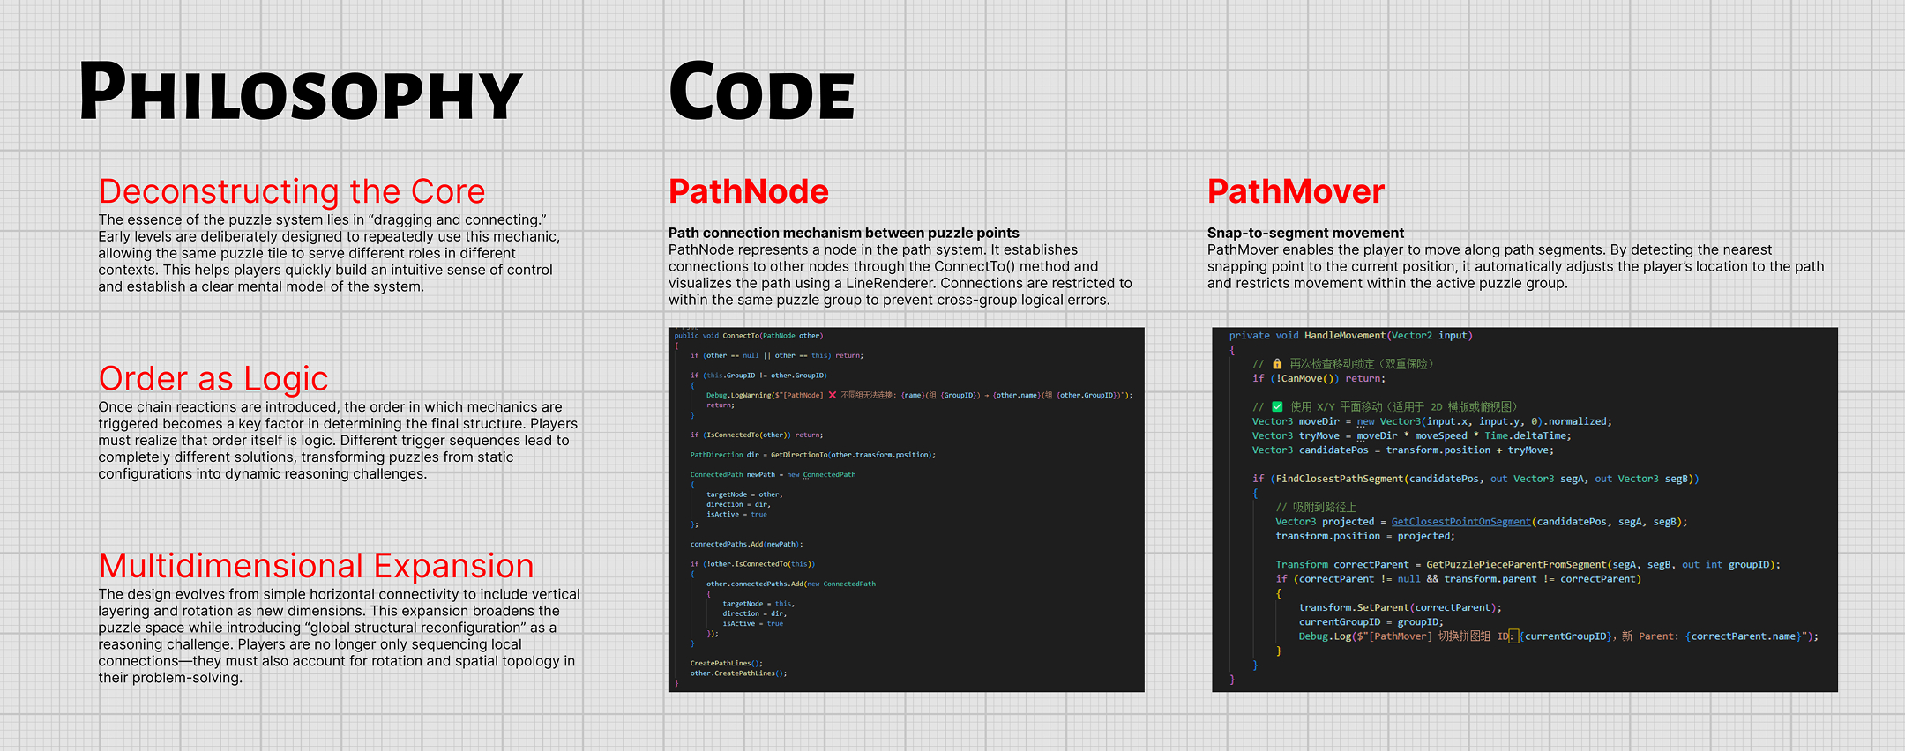Viewport: 1905px width, 751px height.
Task: Click the 'Vector3 tryMove = moveDir * moveSpeed' line
Action: [x=1411, y=435]
